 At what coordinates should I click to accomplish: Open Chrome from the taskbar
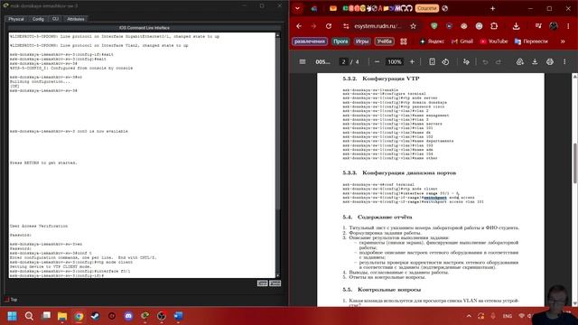tap(79, 316)
